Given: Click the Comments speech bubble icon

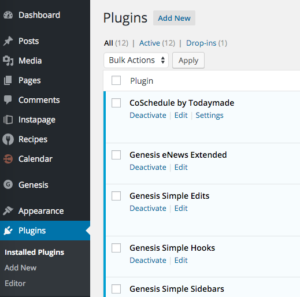Looking at the screenshot, I should (x=8, y=100).
